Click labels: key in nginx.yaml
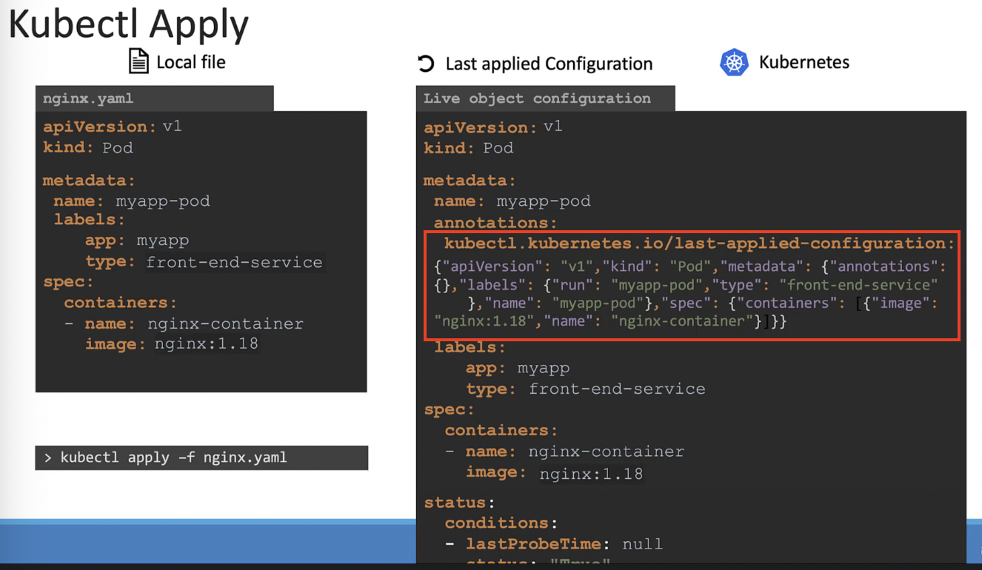The image size is (982, 570). point(90,220)
